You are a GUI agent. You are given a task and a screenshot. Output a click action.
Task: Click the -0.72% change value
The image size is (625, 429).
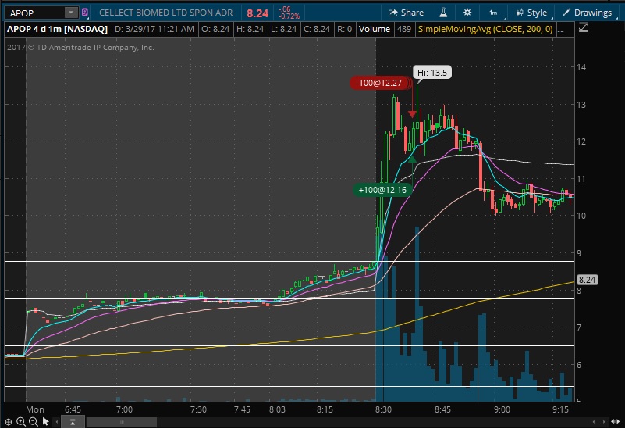[289, 16]
